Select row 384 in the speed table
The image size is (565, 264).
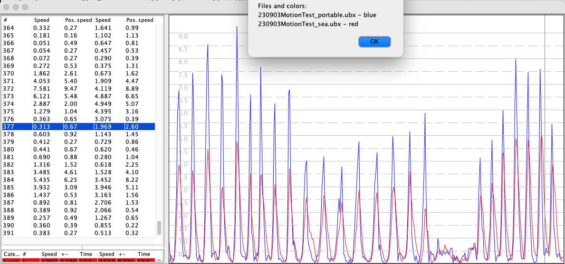click(81, 180)
